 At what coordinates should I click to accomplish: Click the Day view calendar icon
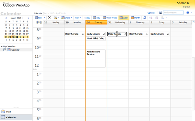94,18
